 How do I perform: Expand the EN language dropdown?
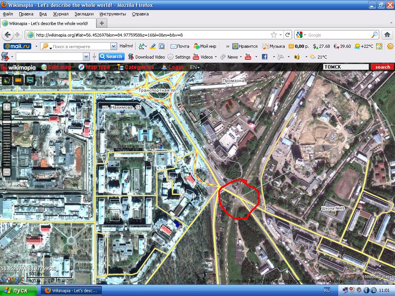coord(195,67)
